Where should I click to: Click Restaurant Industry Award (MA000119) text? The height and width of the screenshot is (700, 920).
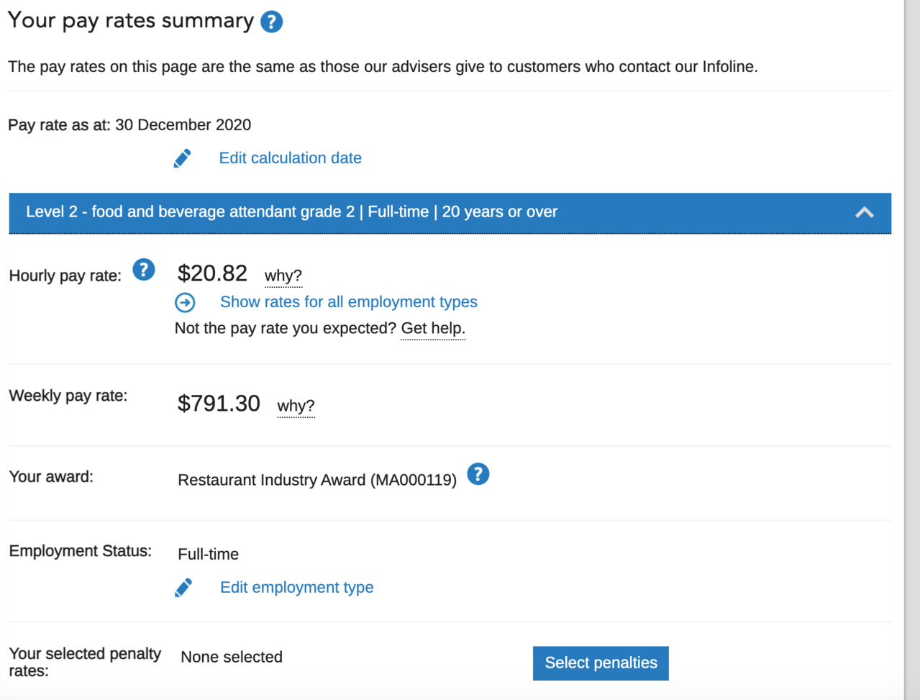[x=317, y=480]
